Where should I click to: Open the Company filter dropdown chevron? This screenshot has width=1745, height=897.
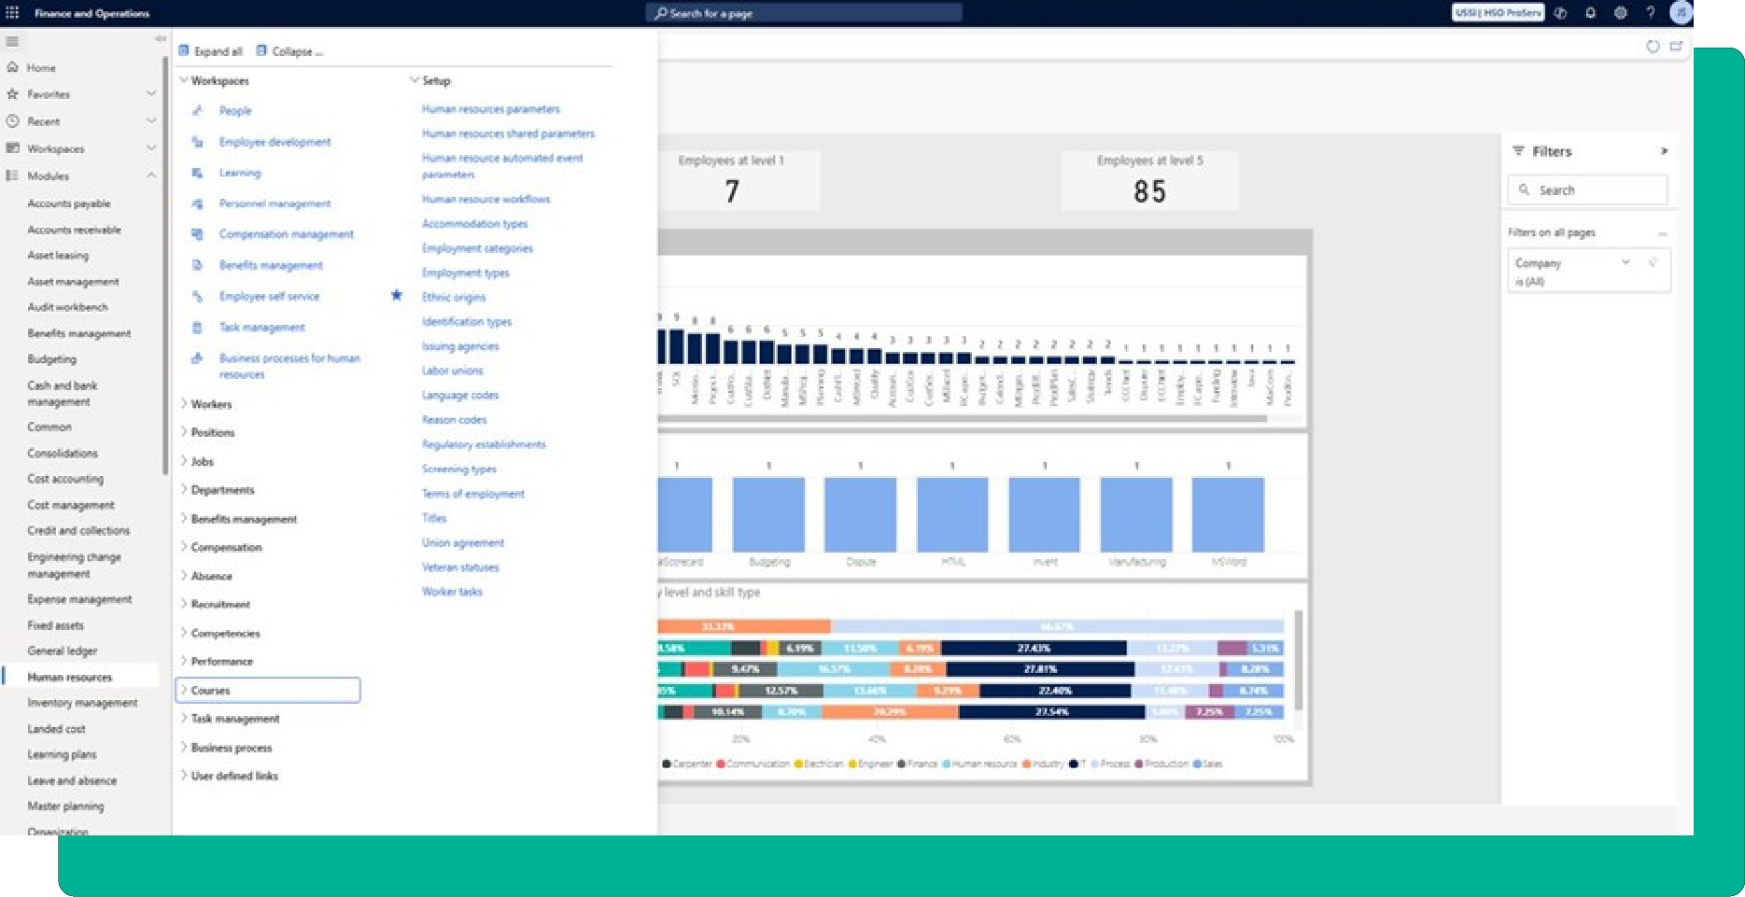(x=1625, y=262)
